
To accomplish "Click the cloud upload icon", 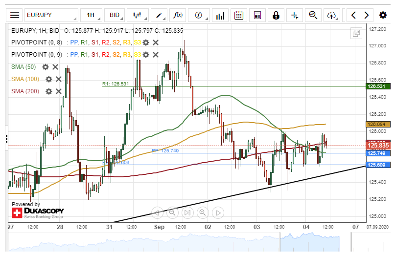I will pyautogui.click(x=332, y=15).
